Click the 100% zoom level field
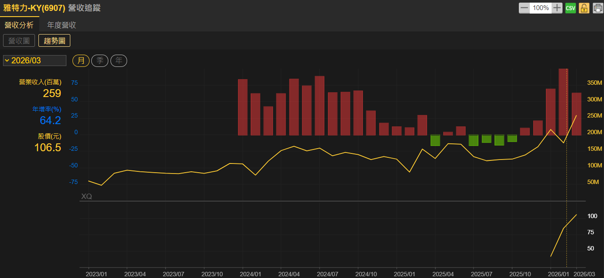The image size is (604, 278). pyautogui.click(x=541, y=8)
